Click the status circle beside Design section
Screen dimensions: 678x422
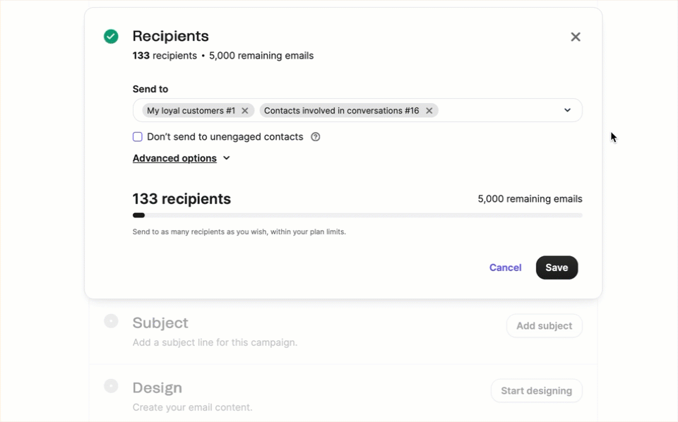coord(111,386)
